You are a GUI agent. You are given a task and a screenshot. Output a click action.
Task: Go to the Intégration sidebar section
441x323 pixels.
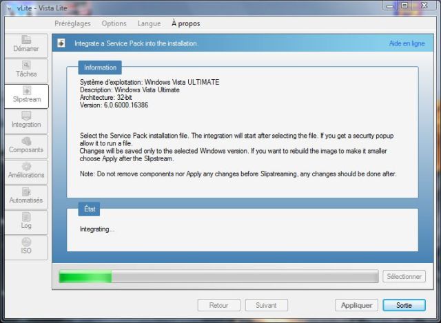(x=26, y=121)
